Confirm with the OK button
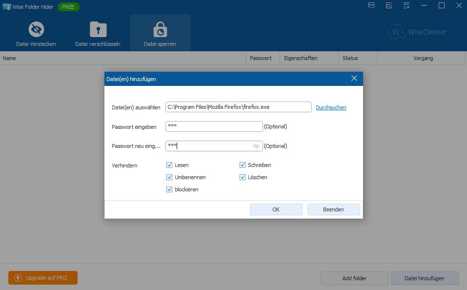This screenshot has width=467, height=290. coord(276,209)
